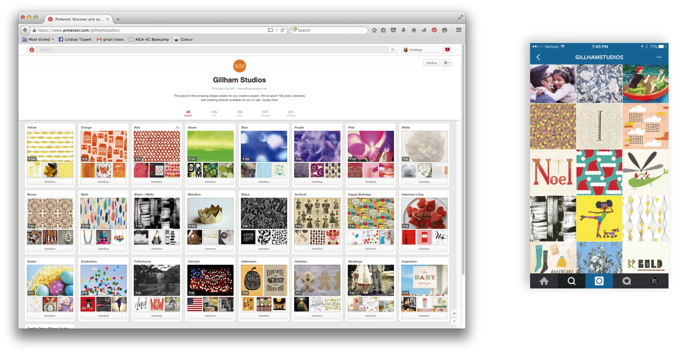Image resolution: width=684 pixels, height=356 pixels.
Task: Tap the father and daughter photo on Instagram
Action: click(x=553, y=84)
